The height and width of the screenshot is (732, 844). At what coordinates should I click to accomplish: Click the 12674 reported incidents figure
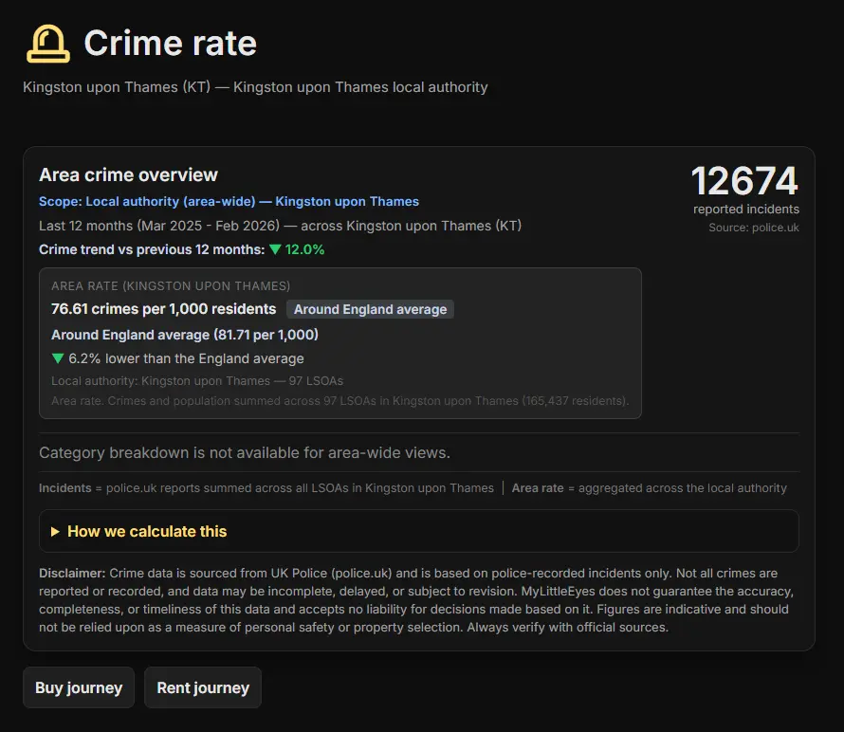(744, 182)
